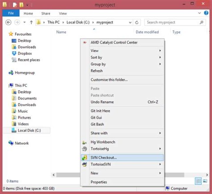The width and height of the screenshot is (212, 194).
Task: Select Git Bash from context menu
Action: click(x=97, y=124)
